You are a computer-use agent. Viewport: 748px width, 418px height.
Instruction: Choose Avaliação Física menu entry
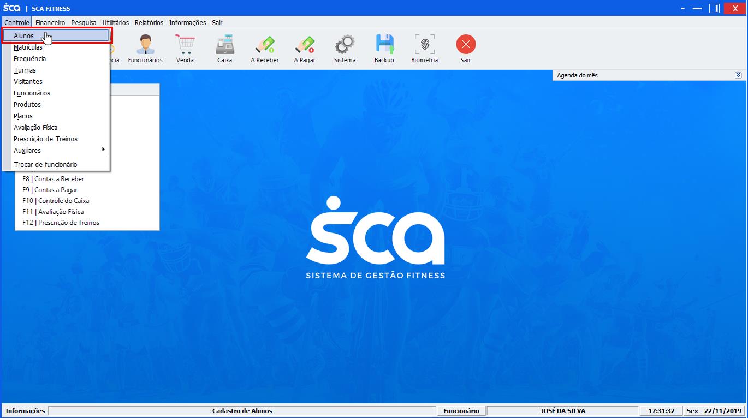[x=60, y=128]
